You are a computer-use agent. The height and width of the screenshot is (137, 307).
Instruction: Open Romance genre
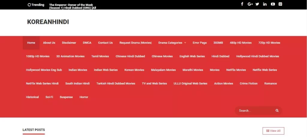pyautogui.click(x=271, y=84)
